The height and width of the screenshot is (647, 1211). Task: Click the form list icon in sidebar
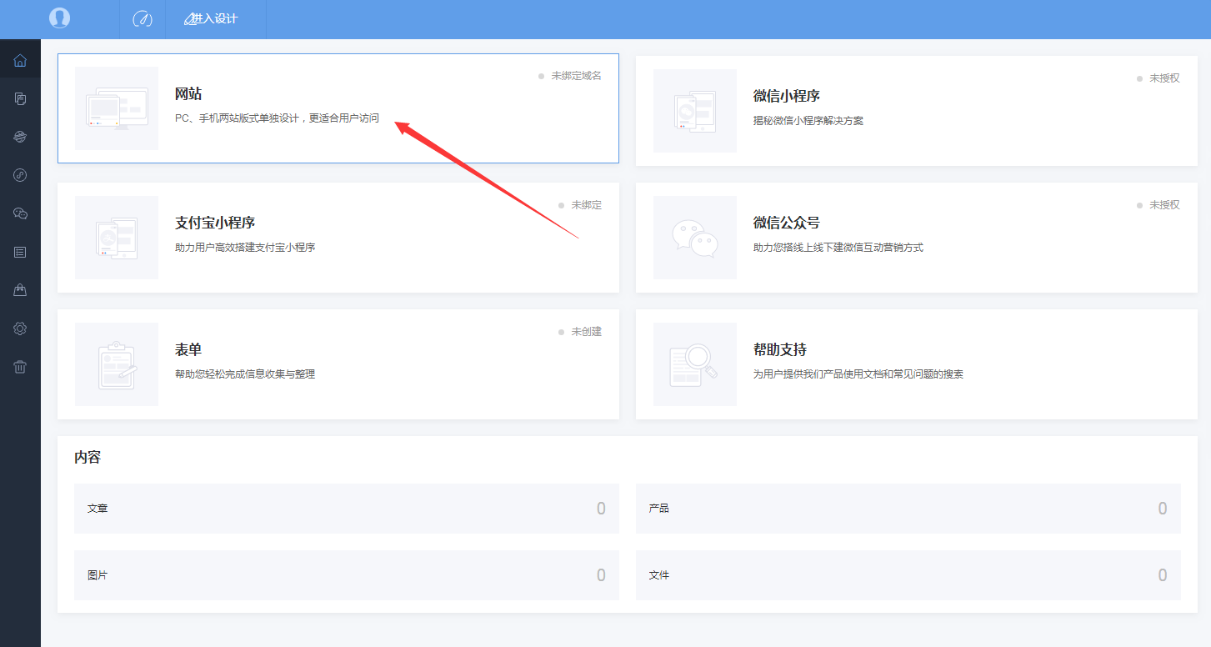20,252
